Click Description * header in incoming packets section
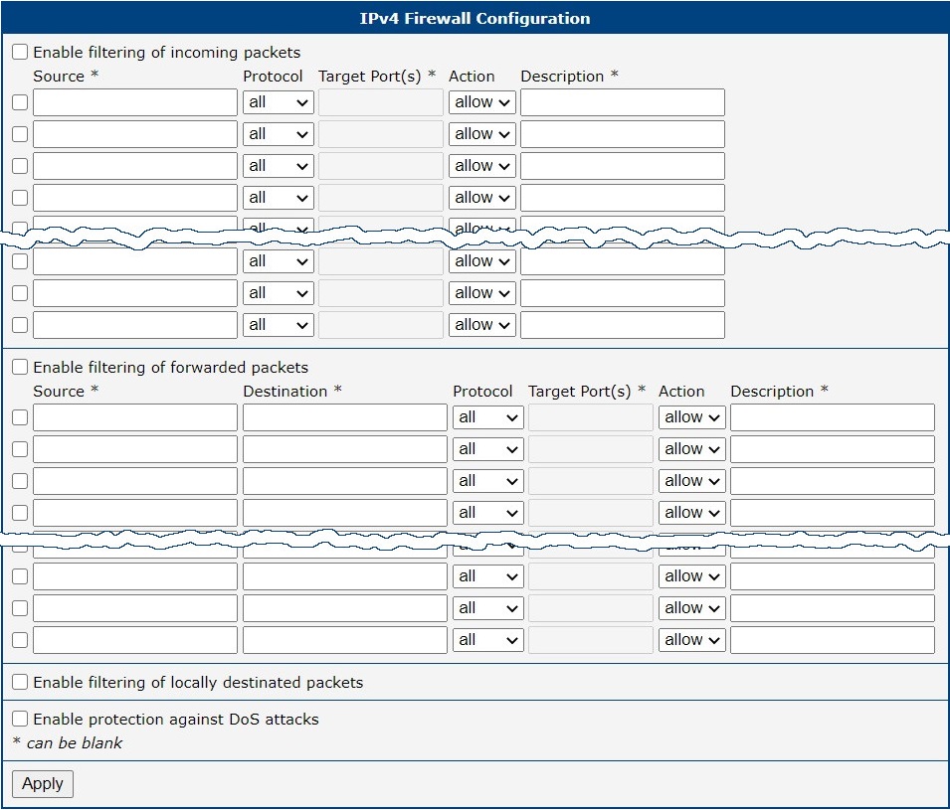Image resolution: width=950 pixels, height=810 pixels. tap(570, 77)
